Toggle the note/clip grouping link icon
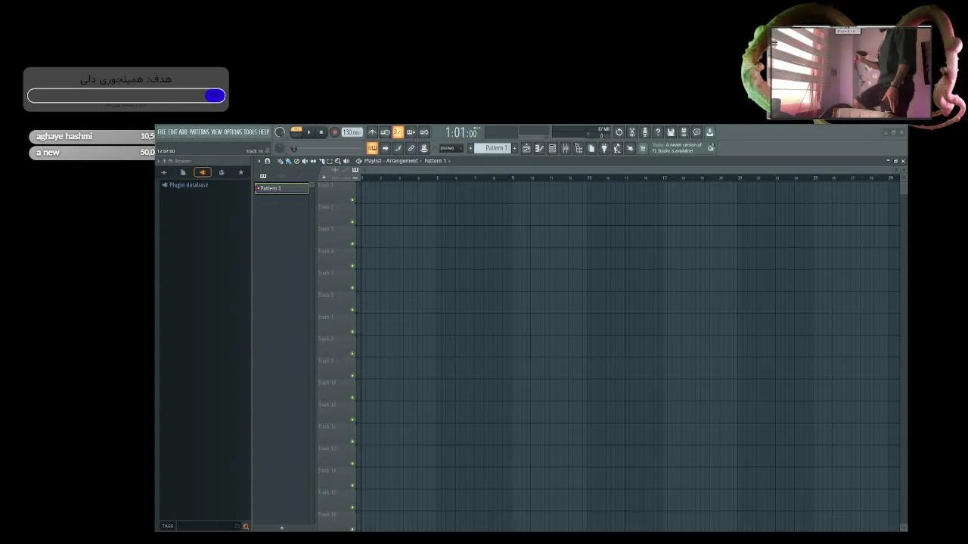968x544 pixels. 411,148
